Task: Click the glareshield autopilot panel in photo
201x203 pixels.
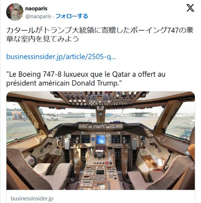Action: click(x=100, y=126)
